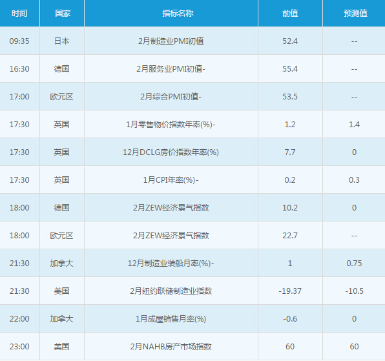Select the 指标名称 column header
Viewport: 385px width, 361px height.
(x=178, y=14)
